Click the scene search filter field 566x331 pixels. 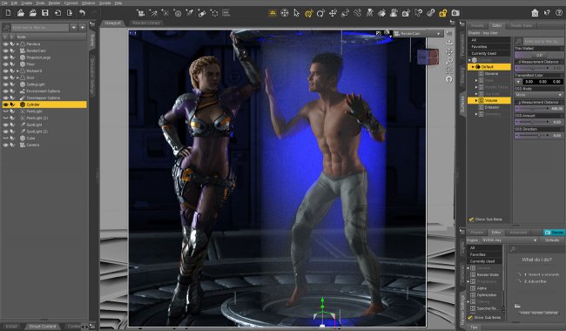40,27
